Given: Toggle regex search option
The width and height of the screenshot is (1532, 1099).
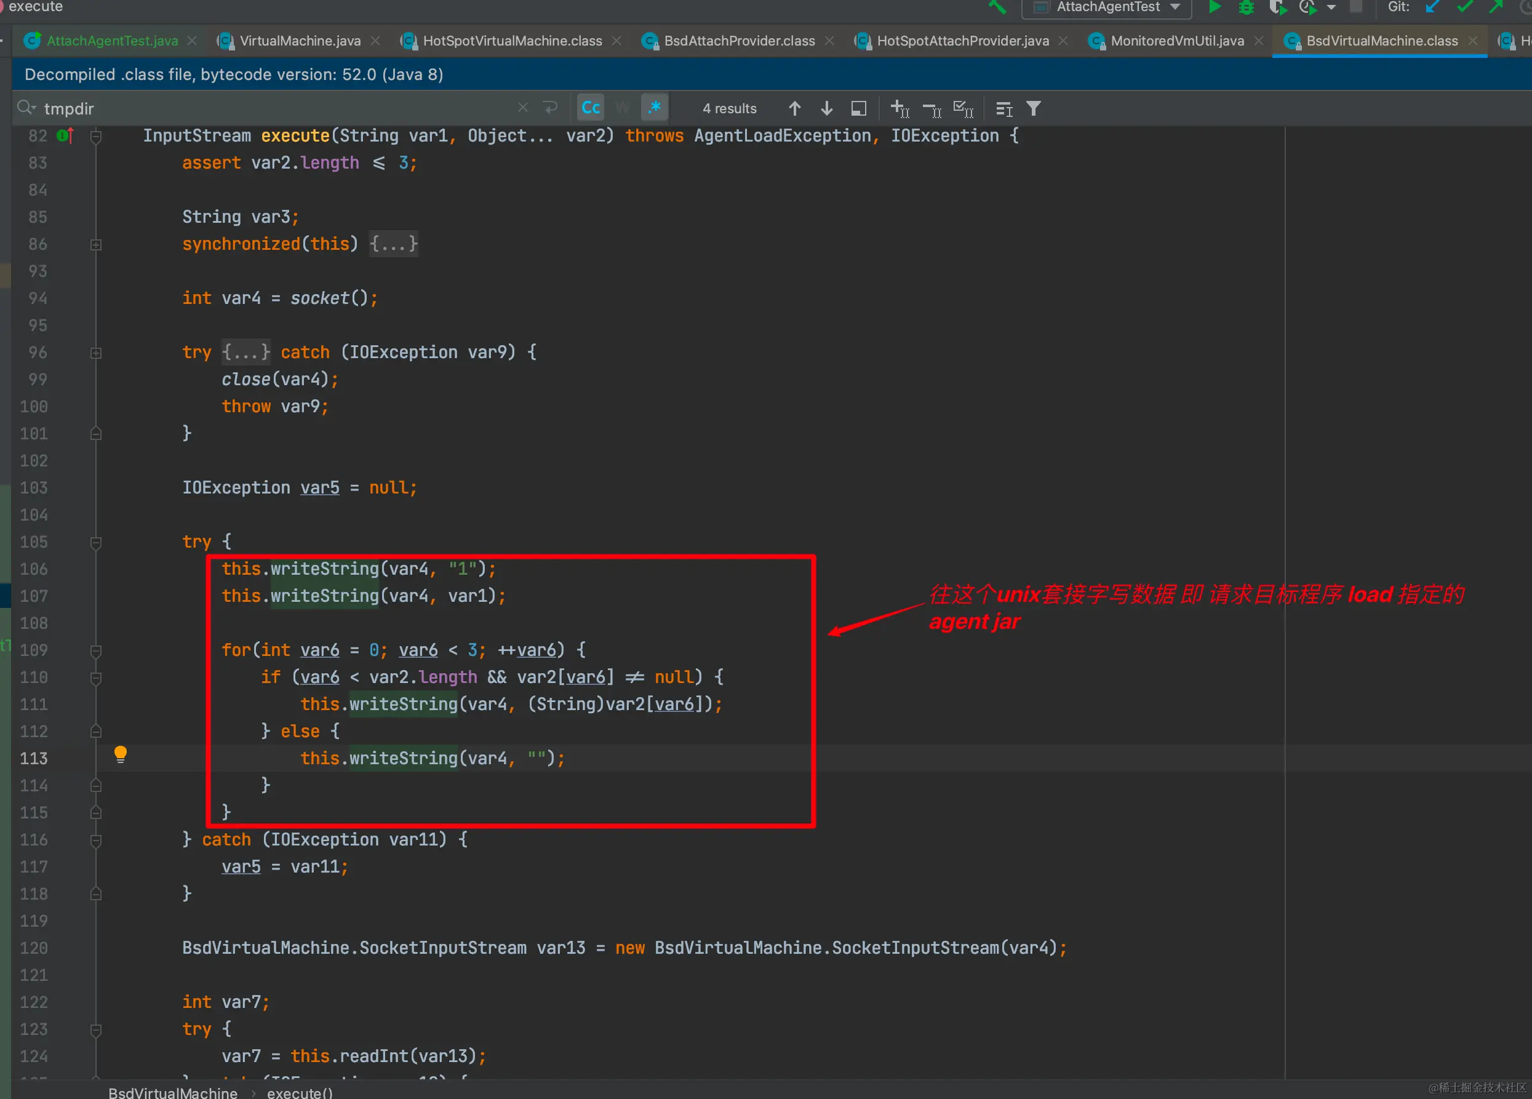Looking at the screenshot, I should point(654,108).
